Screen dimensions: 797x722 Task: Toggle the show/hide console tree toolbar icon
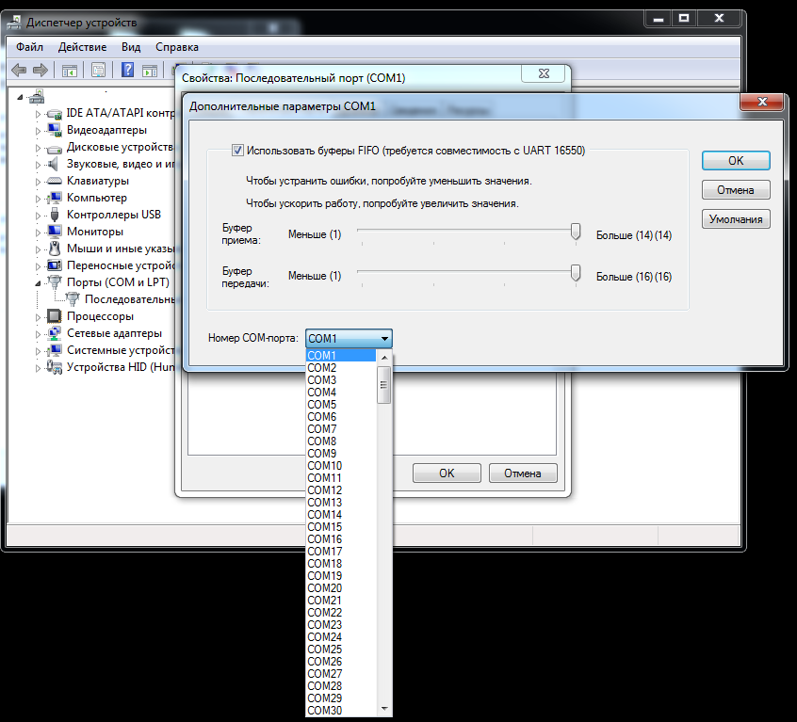69,70
